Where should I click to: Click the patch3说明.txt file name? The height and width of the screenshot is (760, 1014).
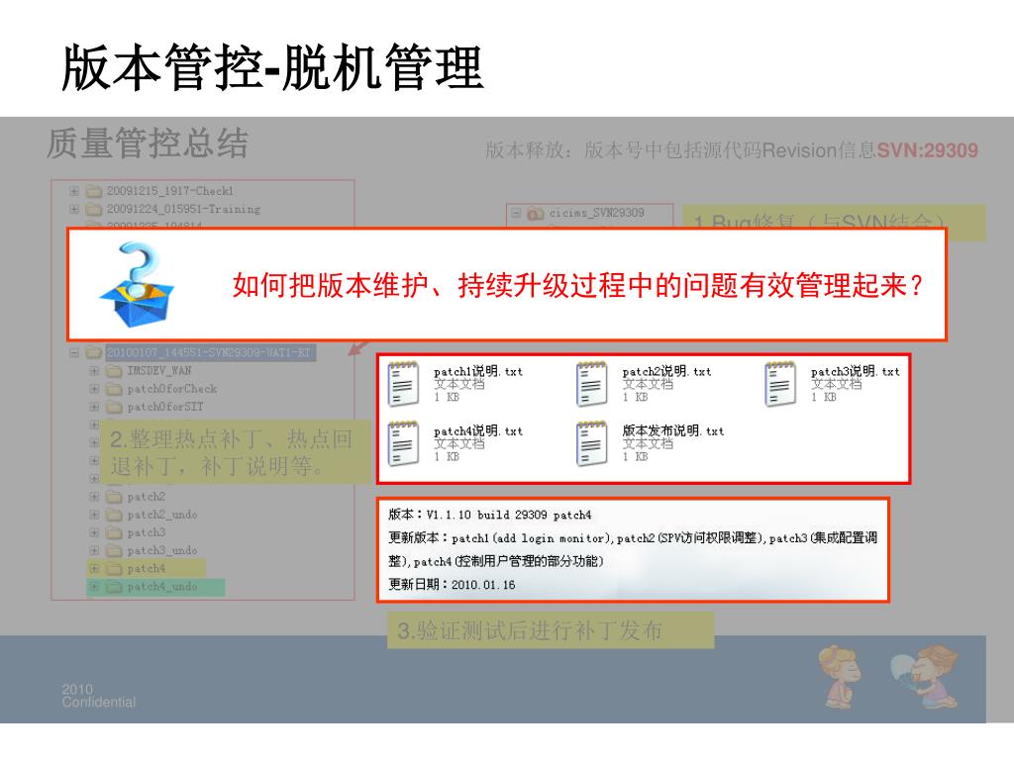point(855,372)
